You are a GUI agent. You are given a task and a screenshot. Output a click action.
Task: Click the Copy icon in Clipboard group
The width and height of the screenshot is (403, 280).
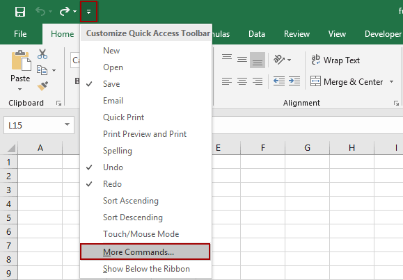tap(42, 70)
